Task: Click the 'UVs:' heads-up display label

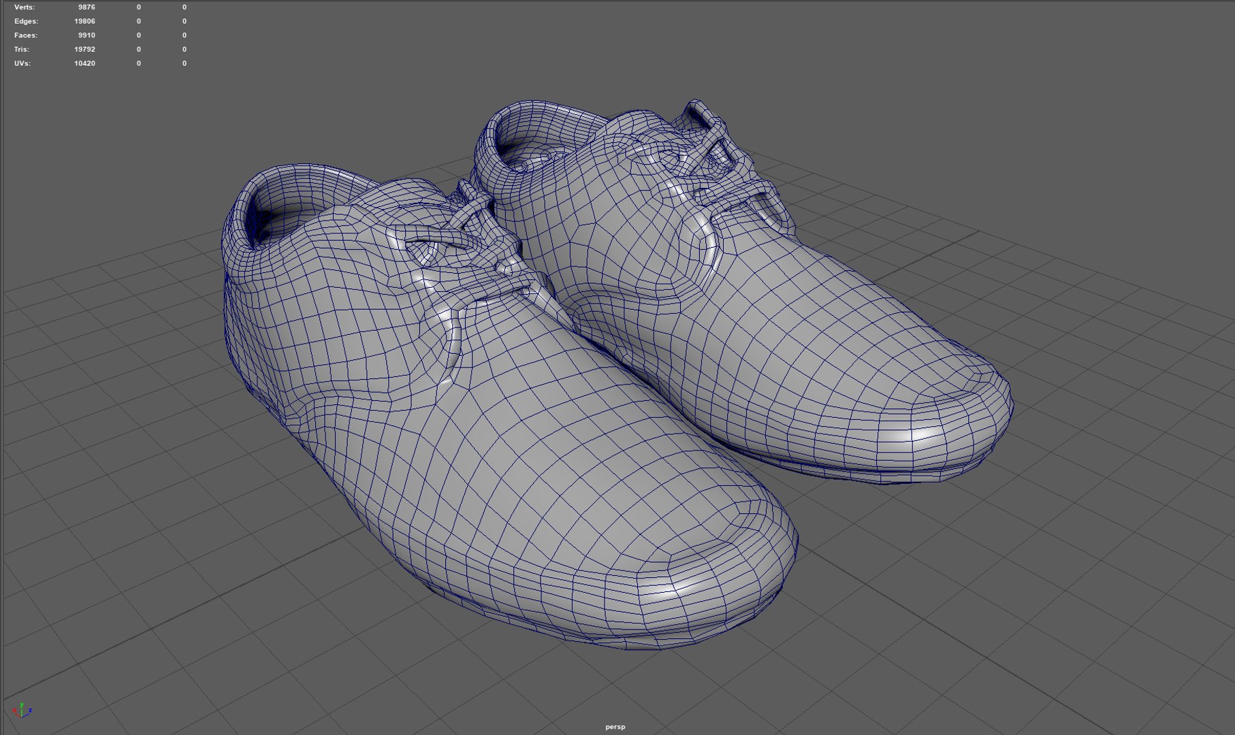Action: click(x=22, y=63)
